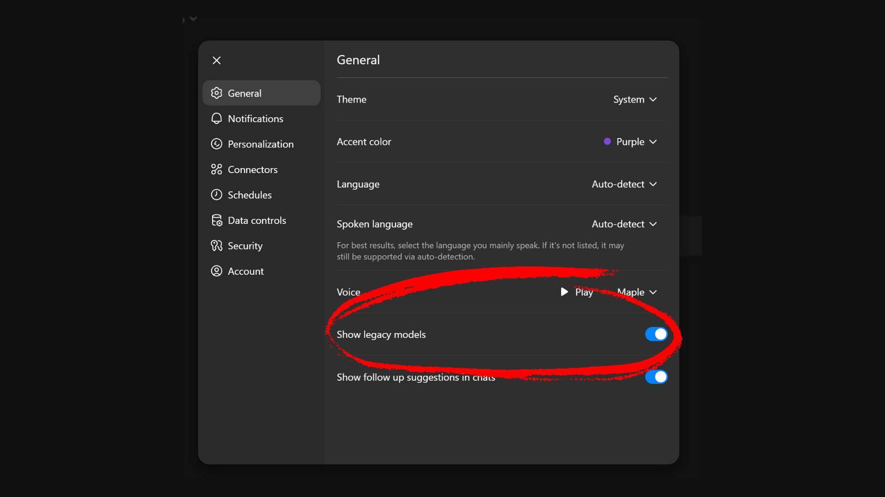This screenshot has width=885, height=497.
Task: Expand the Spoken language dropdown
Action: pyautogui.click(x=624, y=224)
